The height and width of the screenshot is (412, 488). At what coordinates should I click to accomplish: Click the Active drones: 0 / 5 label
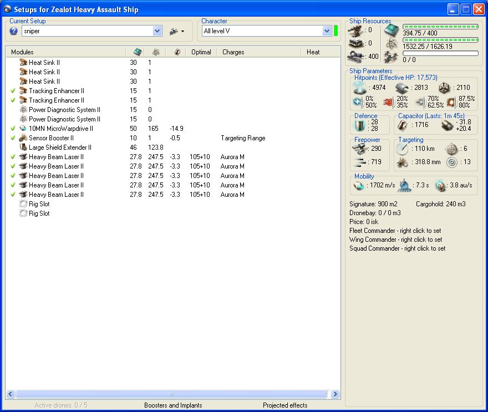[61, 405]
